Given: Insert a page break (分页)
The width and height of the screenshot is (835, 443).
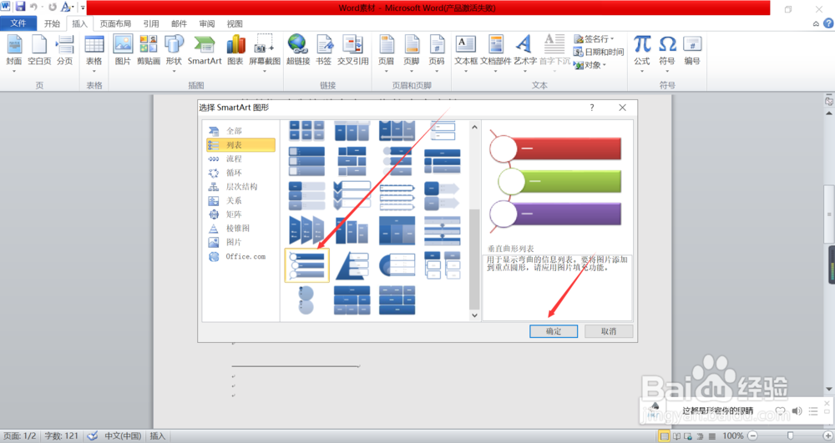Looking at the screenshot, I should [65, 51].
